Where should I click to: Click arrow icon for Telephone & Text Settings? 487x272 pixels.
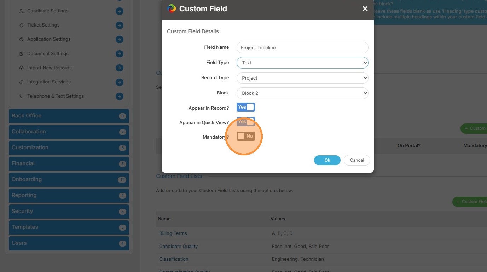(x=120, y=96)
